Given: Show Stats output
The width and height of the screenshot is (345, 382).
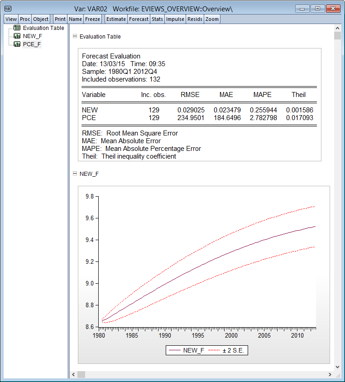Looking at the screenshot, I should [x=157, y=19].
